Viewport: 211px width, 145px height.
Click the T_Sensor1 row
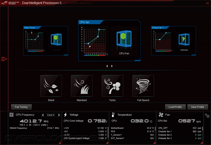[x=132, y=135]
